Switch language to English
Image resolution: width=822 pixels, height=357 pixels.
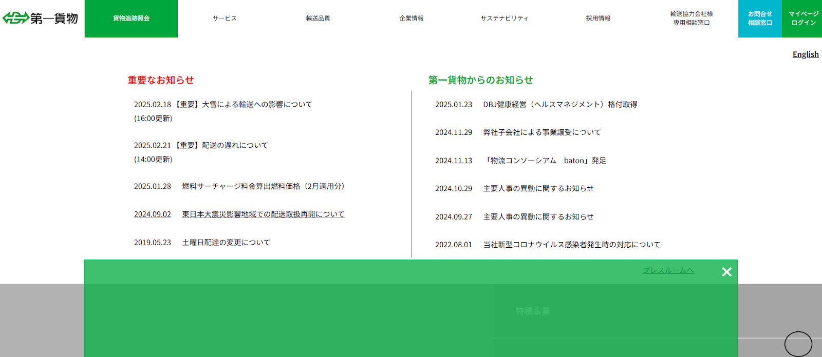tap(806, 54)
